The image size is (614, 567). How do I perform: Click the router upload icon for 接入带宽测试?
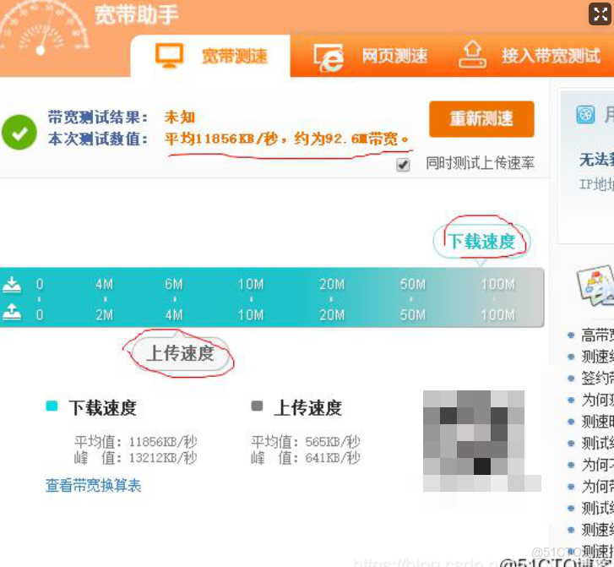473,55
